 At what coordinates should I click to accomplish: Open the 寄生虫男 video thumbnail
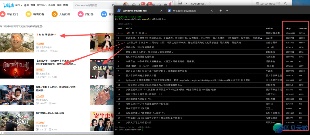(x=102, y=121)
